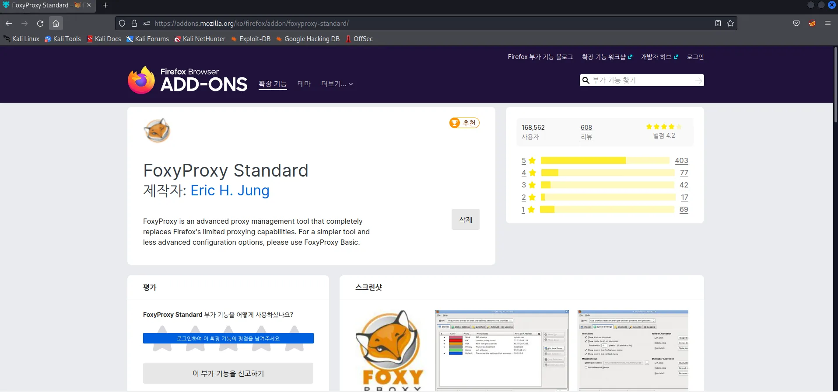Open the 403 five-star review count

point(681,161)
